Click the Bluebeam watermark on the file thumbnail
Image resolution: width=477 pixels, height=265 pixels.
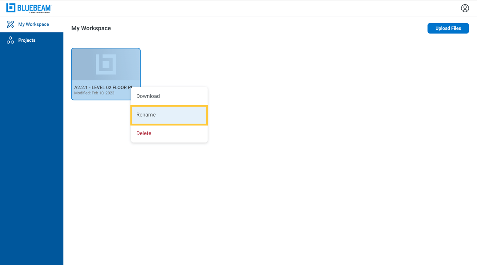point(106,64)
